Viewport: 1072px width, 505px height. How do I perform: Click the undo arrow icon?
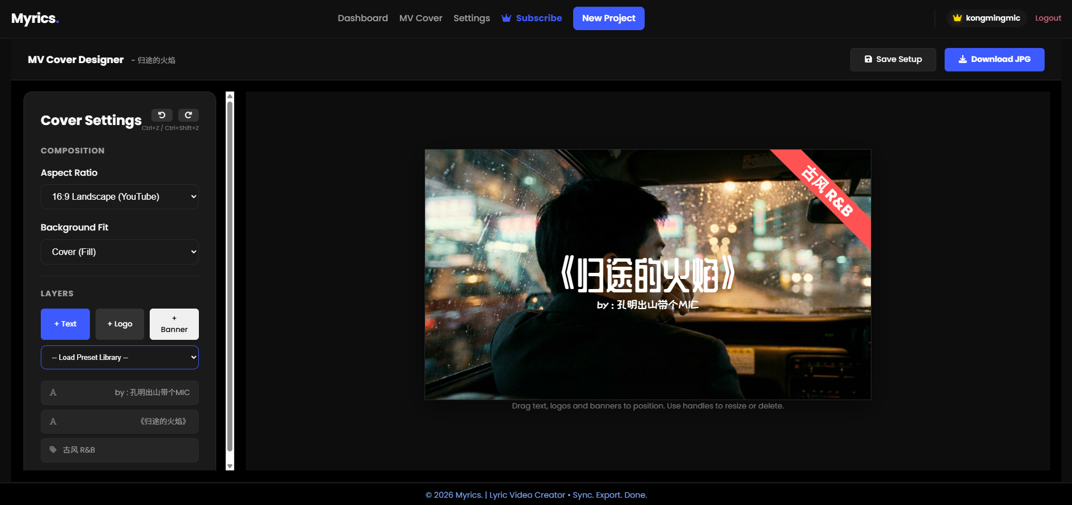click(161, 115)
